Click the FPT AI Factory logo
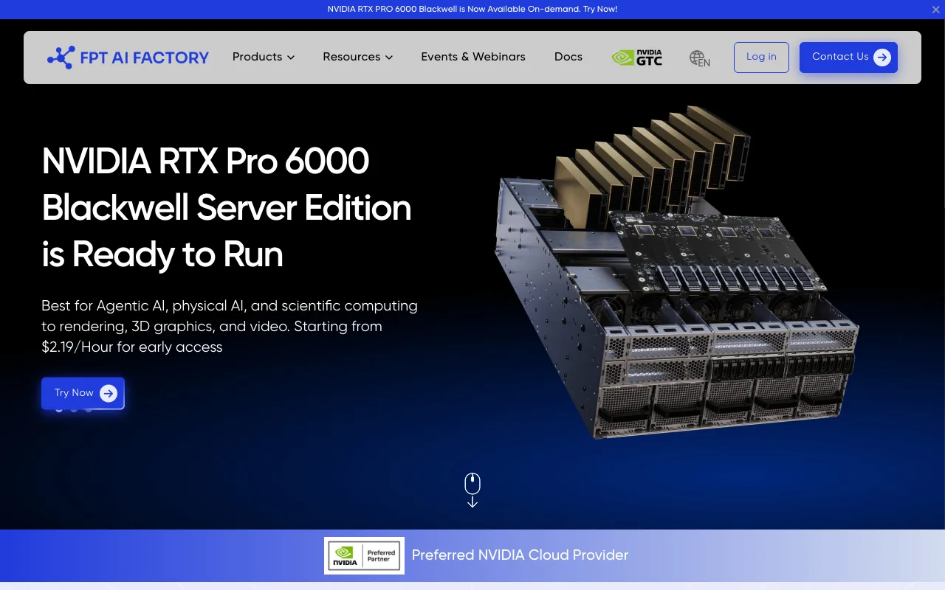Image resolution: width=945 pixels, height=590 pixels. (128, 58)
